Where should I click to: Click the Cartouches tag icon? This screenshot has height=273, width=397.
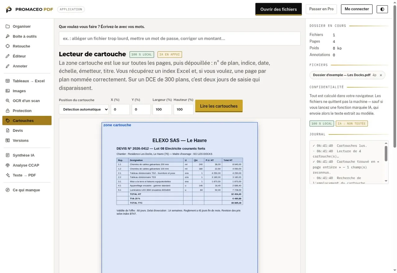point(8,121)
